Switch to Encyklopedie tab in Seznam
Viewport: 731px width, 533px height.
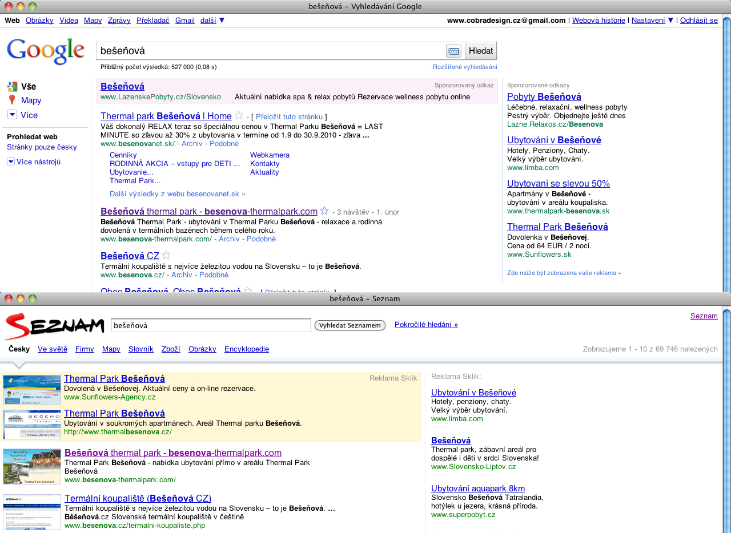(x=247, y=349)
